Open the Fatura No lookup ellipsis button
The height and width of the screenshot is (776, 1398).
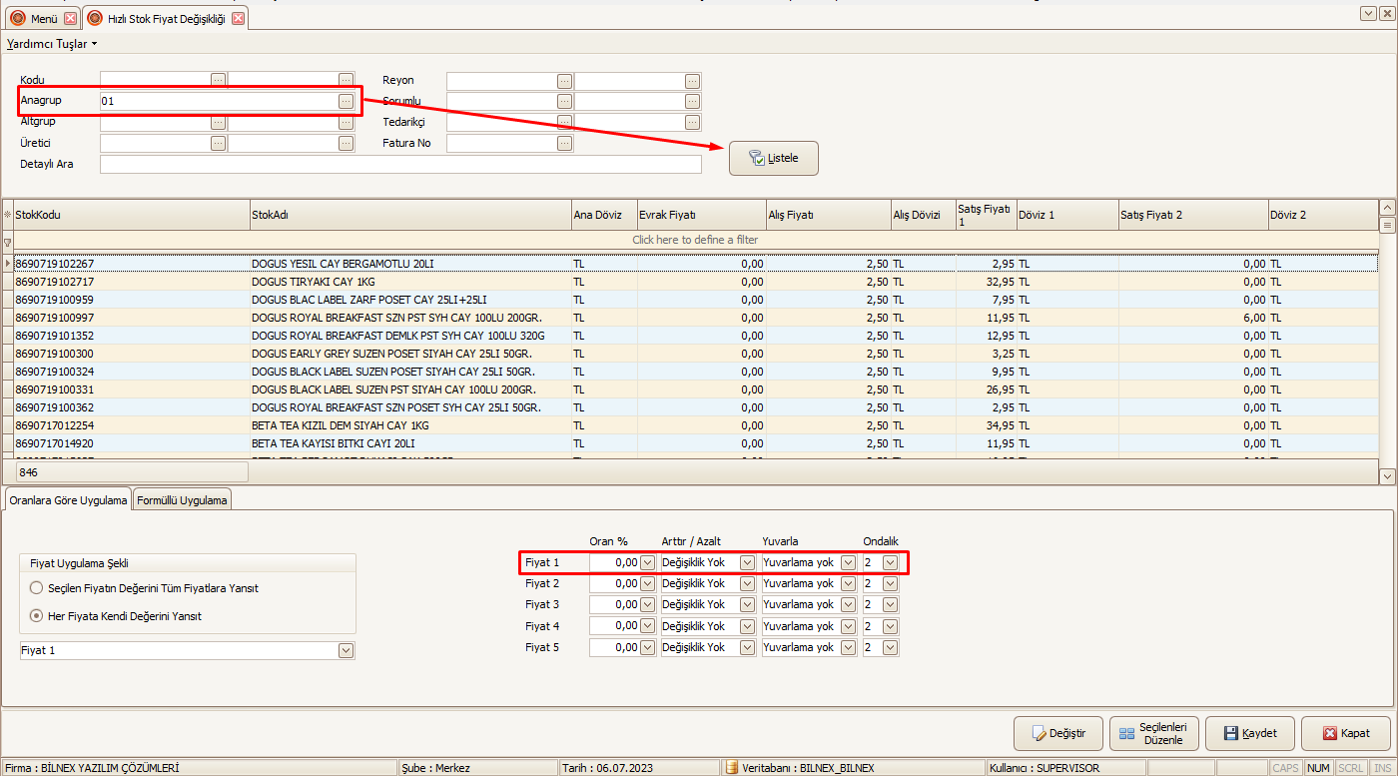564,143
